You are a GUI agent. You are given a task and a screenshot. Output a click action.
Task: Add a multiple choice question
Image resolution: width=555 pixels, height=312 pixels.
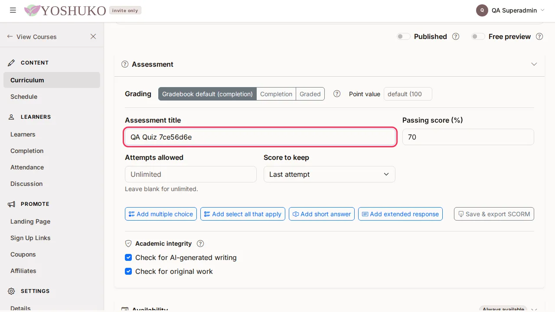click(x=161, y=214)
